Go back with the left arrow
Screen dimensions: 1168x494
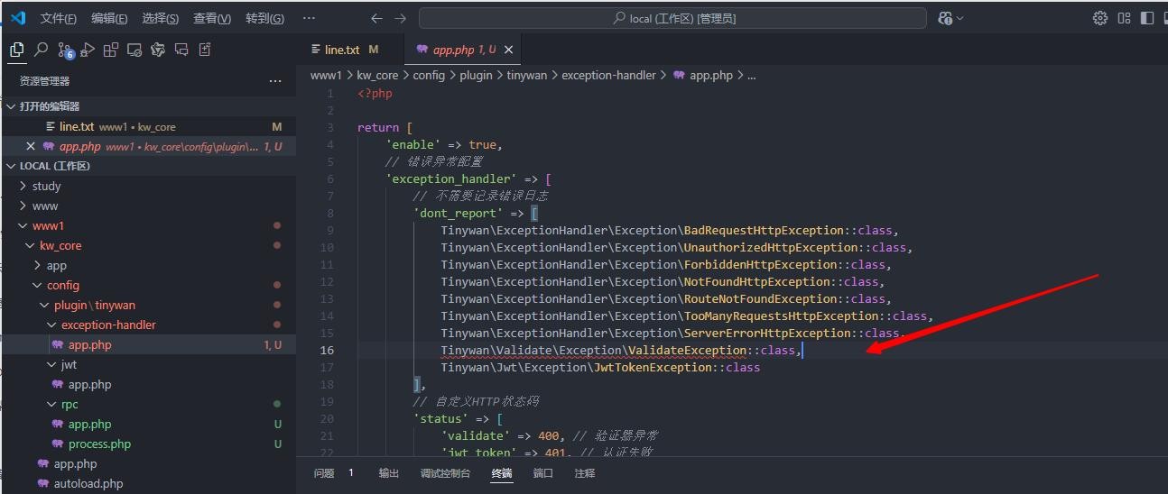[x=376, y=18]
